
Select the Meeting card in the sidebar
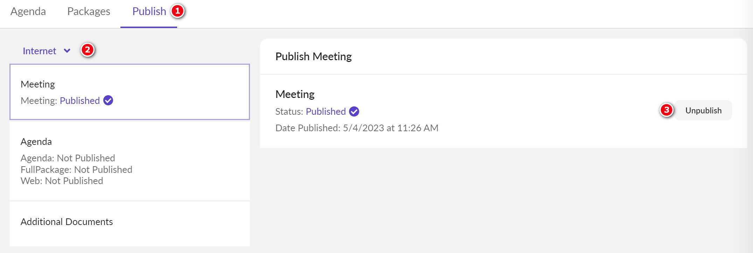(x=130, y=92)
